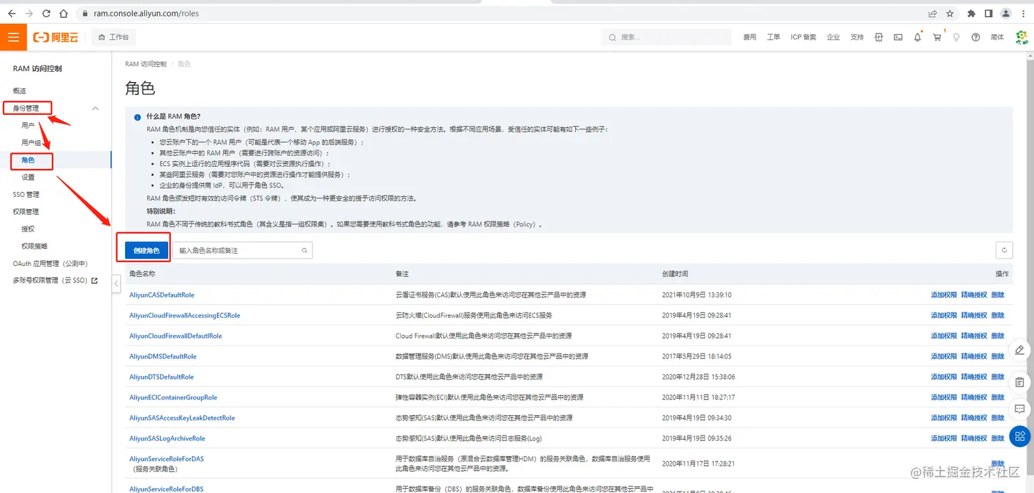Open 授权 in the sidebar

[28, 229]
